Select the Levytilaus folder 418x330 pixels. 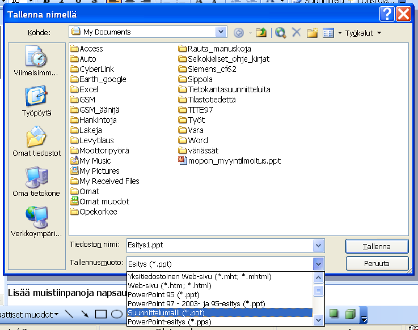tap(92, 140)
